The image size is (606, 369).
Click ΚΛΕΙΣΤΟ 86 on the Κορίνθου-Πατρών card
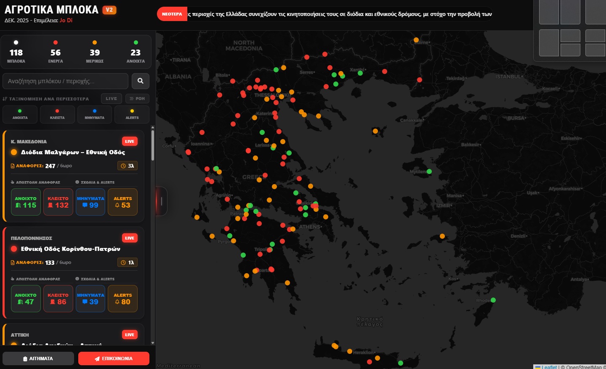58,299
